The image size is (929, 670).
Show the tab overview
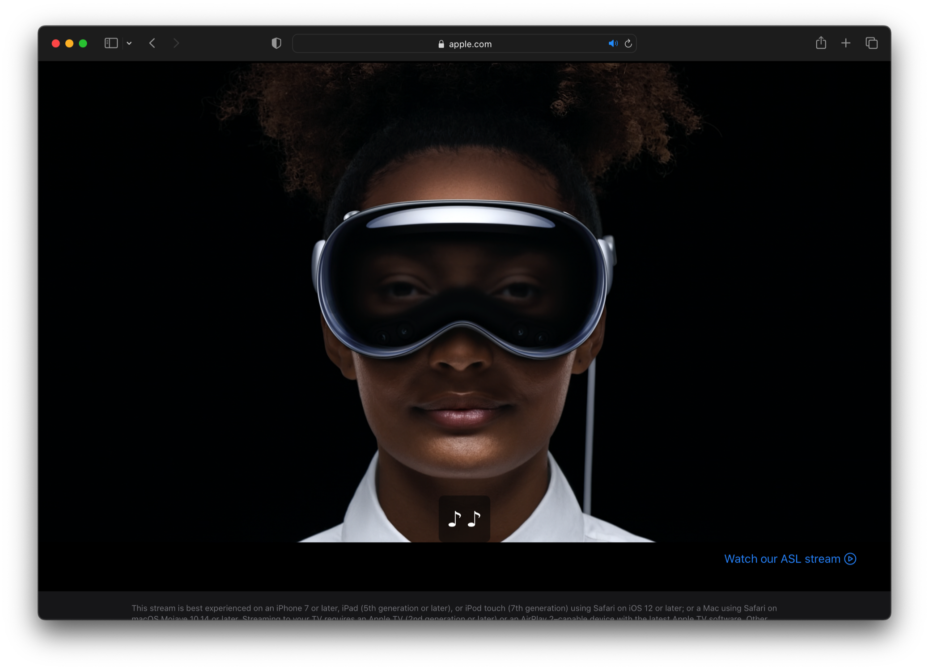tap(871, 43)
